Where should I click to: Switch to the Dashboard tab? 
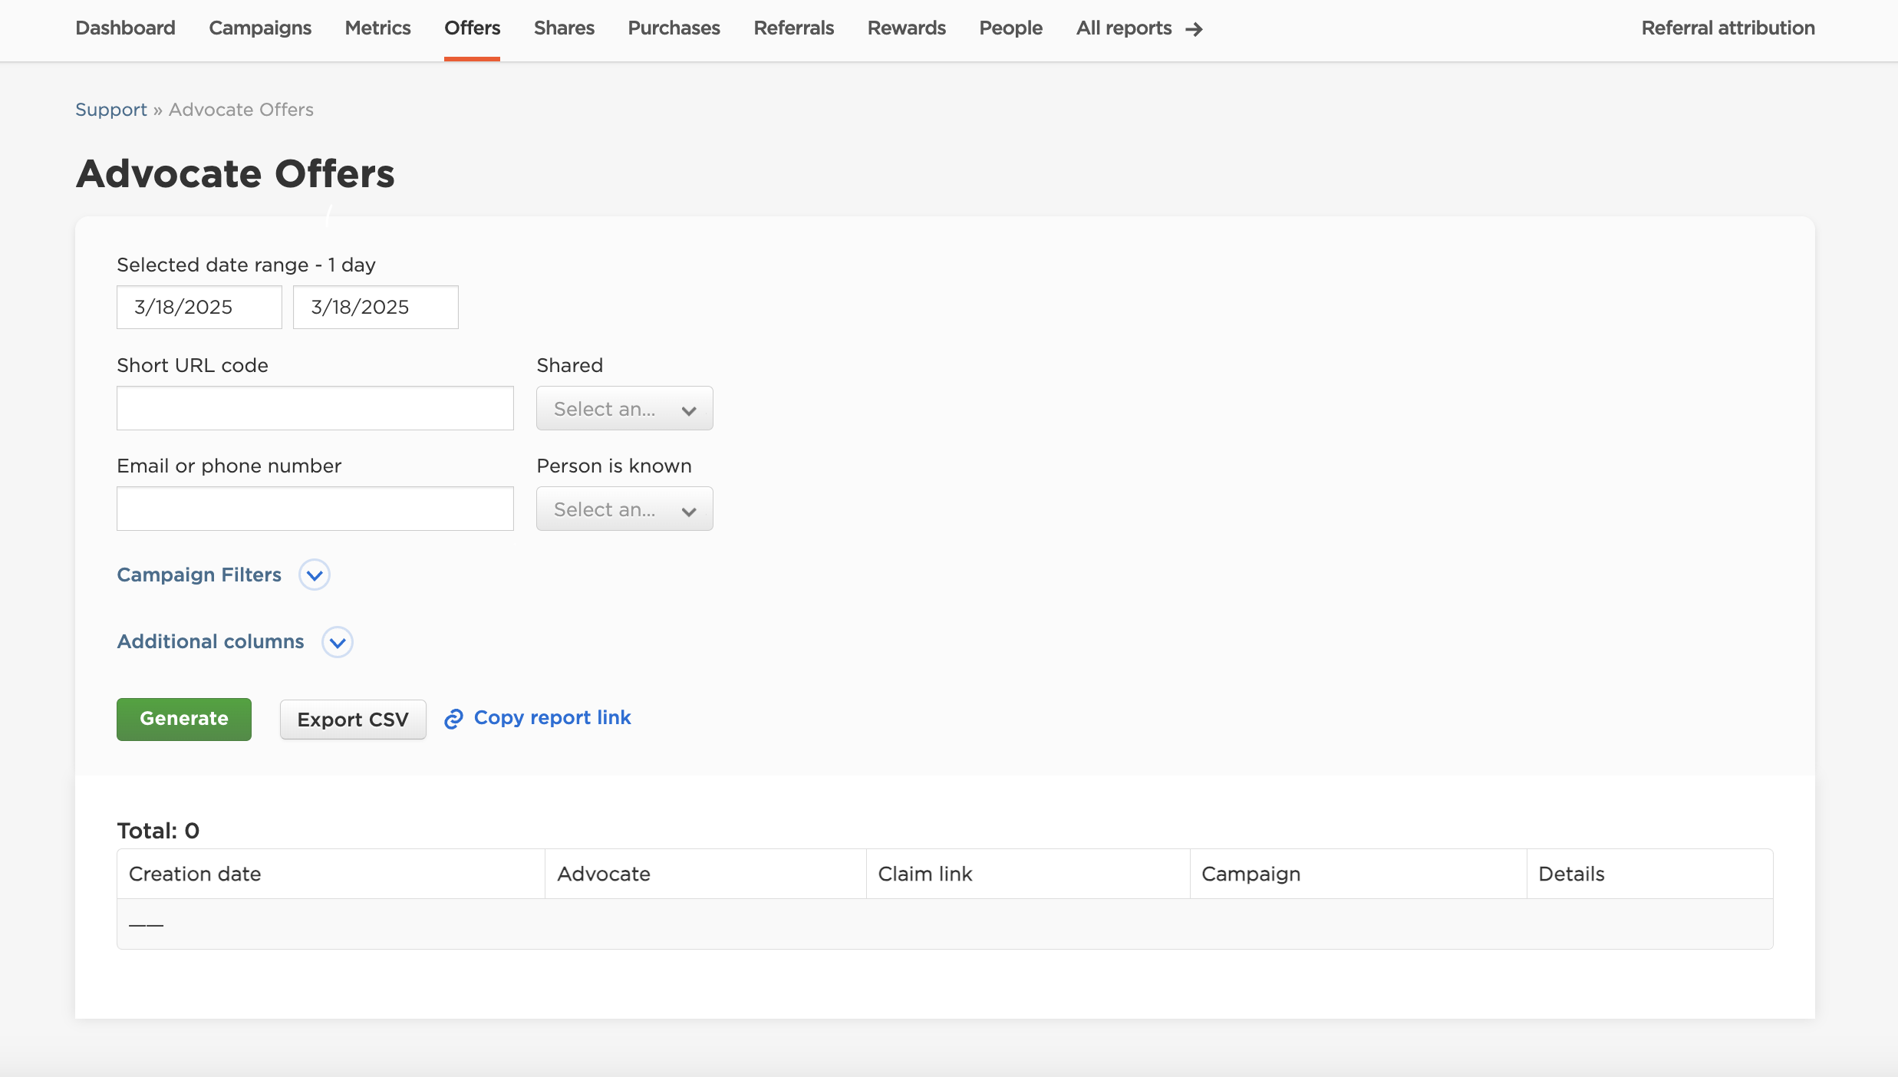[125, 28]
